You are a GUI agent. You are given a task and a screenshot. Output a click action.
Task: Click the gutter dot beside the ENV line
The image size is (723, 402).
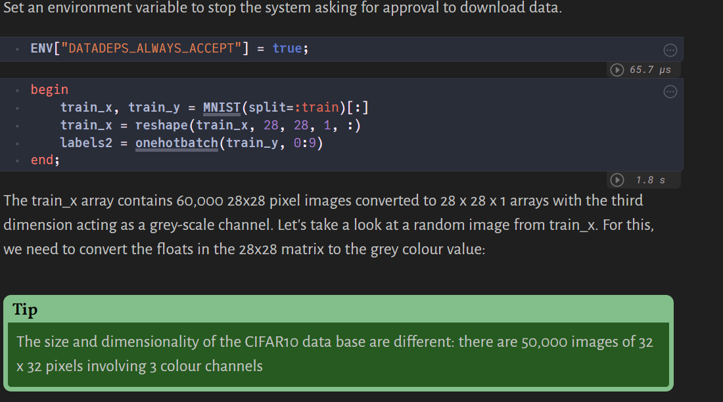click(17, 48)
